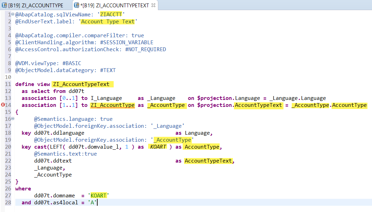
Task: Click the highlighted ZIACCTT view name
Action: 111,14
